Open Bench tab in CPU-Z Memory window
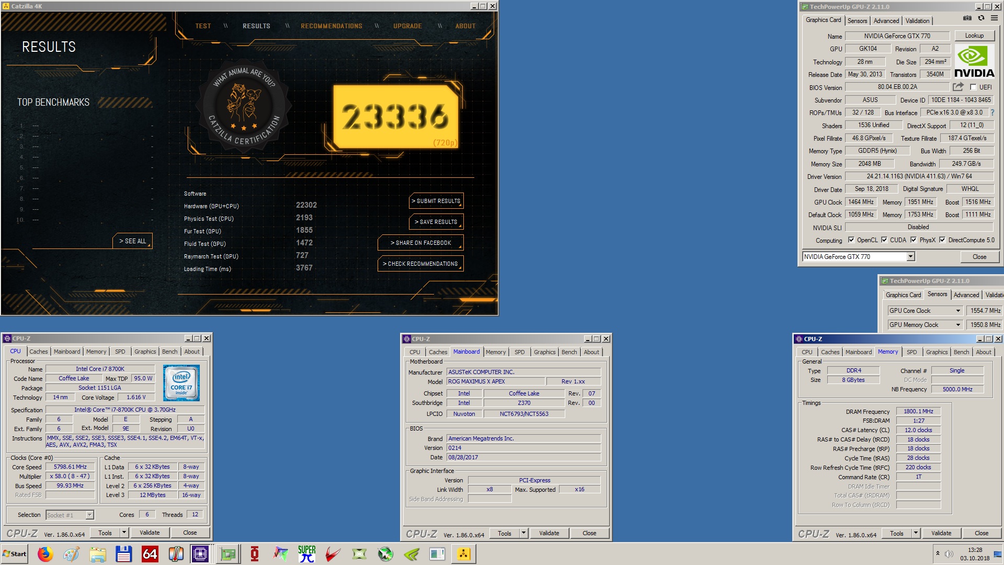The height and width of the screenshot is (565, 1004). (961, 352)
